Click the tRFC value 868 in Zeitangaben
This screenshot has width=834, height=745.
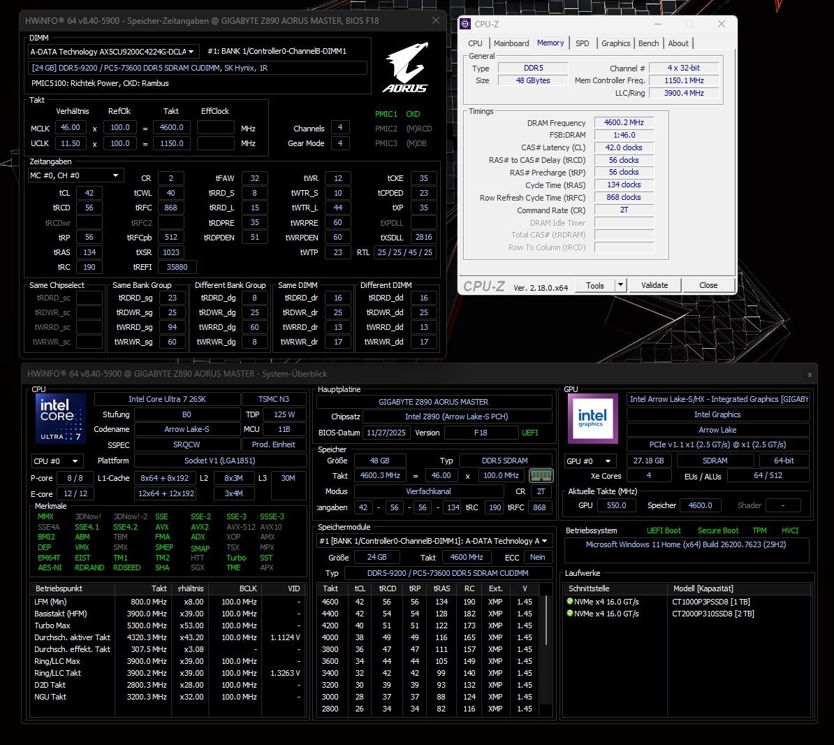point(170,208)
